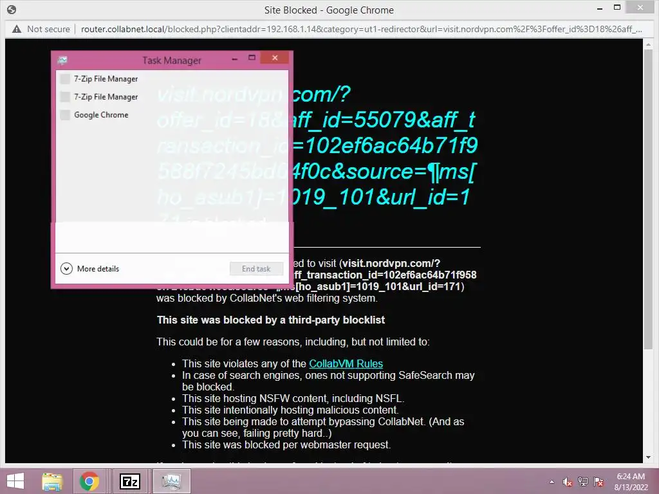Click the Start button on the taskbar

click(15, 481)
